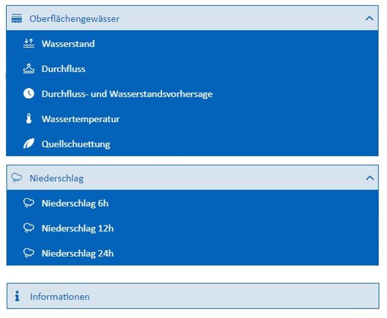
Task: Select the Wassertemperatur entry
Action: (x=80, y=119)
